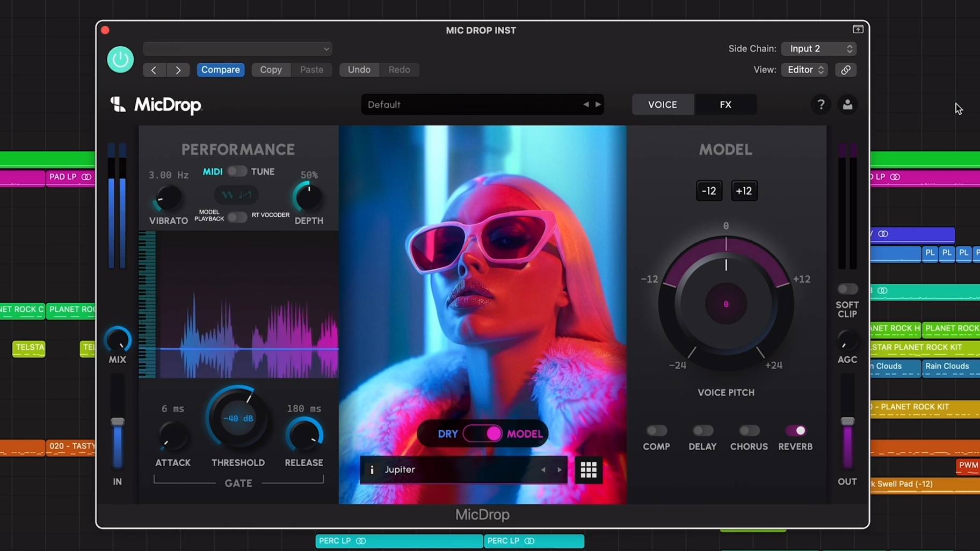Advance to next voice model after Jupiter

point(559,469)
